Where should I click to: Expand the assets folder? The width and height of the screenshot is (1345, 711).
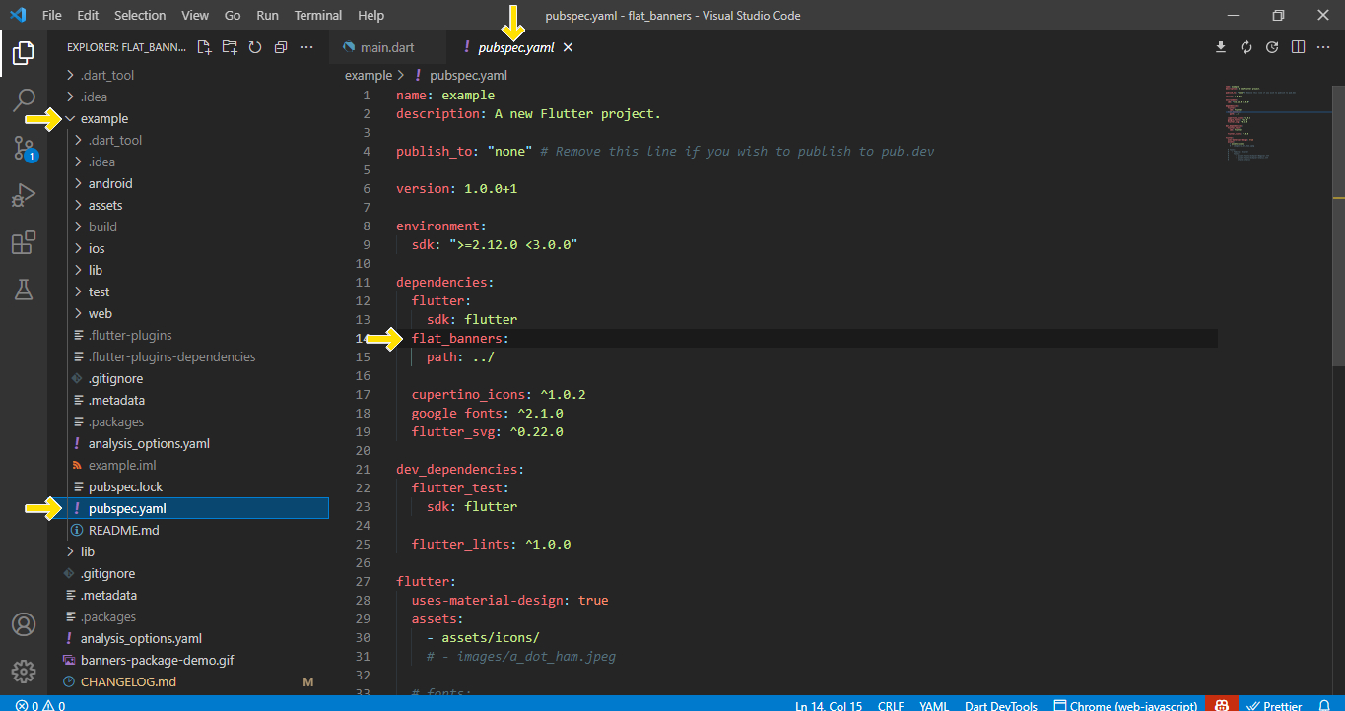(105, 205)
